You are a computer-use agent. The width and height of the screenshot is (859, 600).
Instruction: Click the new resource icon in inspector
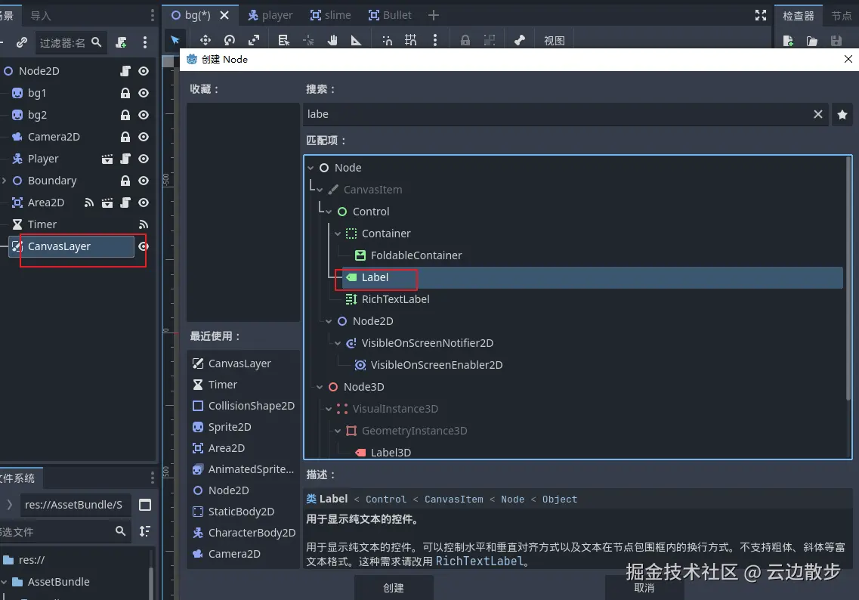click(788, 41)
